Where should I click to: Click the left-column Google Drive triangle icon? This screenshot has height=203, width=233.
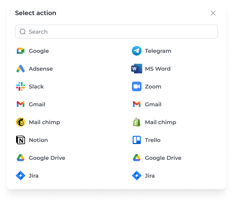click(x=21, y=158)
